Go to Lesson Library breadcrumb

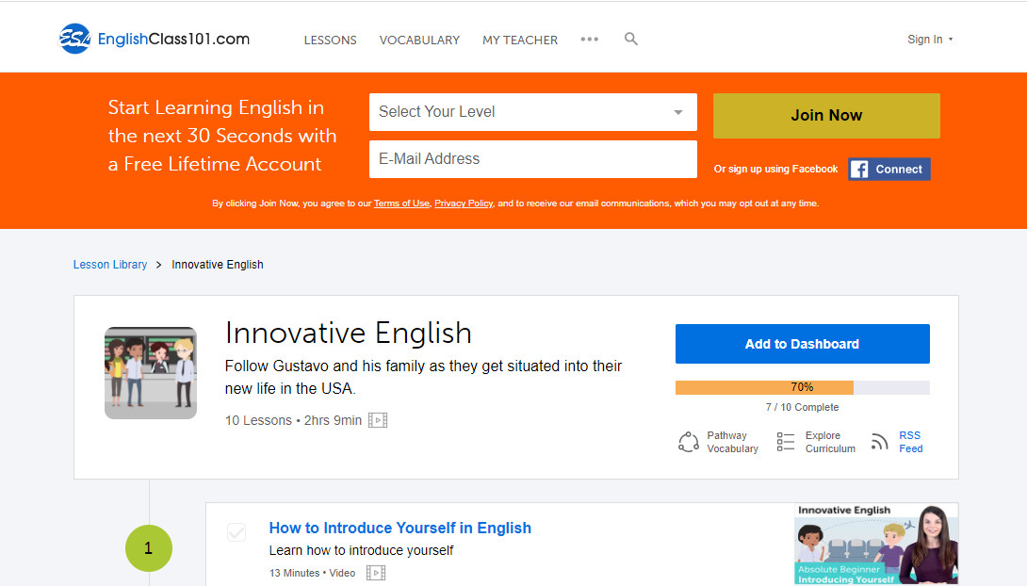pos(110,265)
